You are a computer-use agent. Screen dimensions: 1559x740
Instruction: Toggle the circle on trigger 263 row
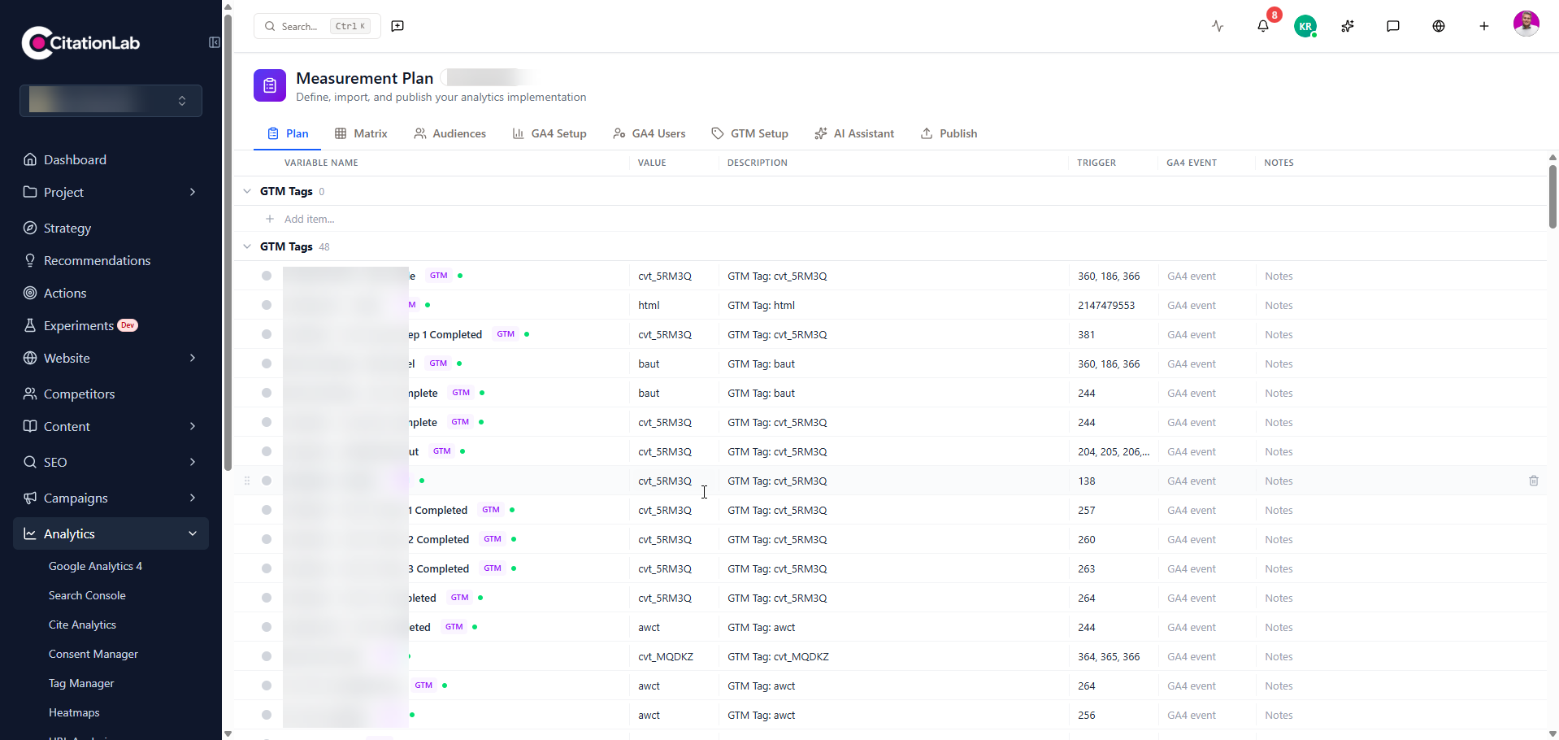point(267,568)
